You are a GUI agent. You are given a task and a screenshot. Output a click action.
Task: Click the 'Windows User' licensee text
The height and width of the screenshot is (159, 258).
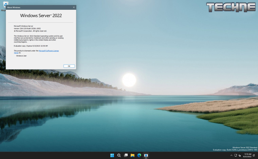tap(21, 56)
